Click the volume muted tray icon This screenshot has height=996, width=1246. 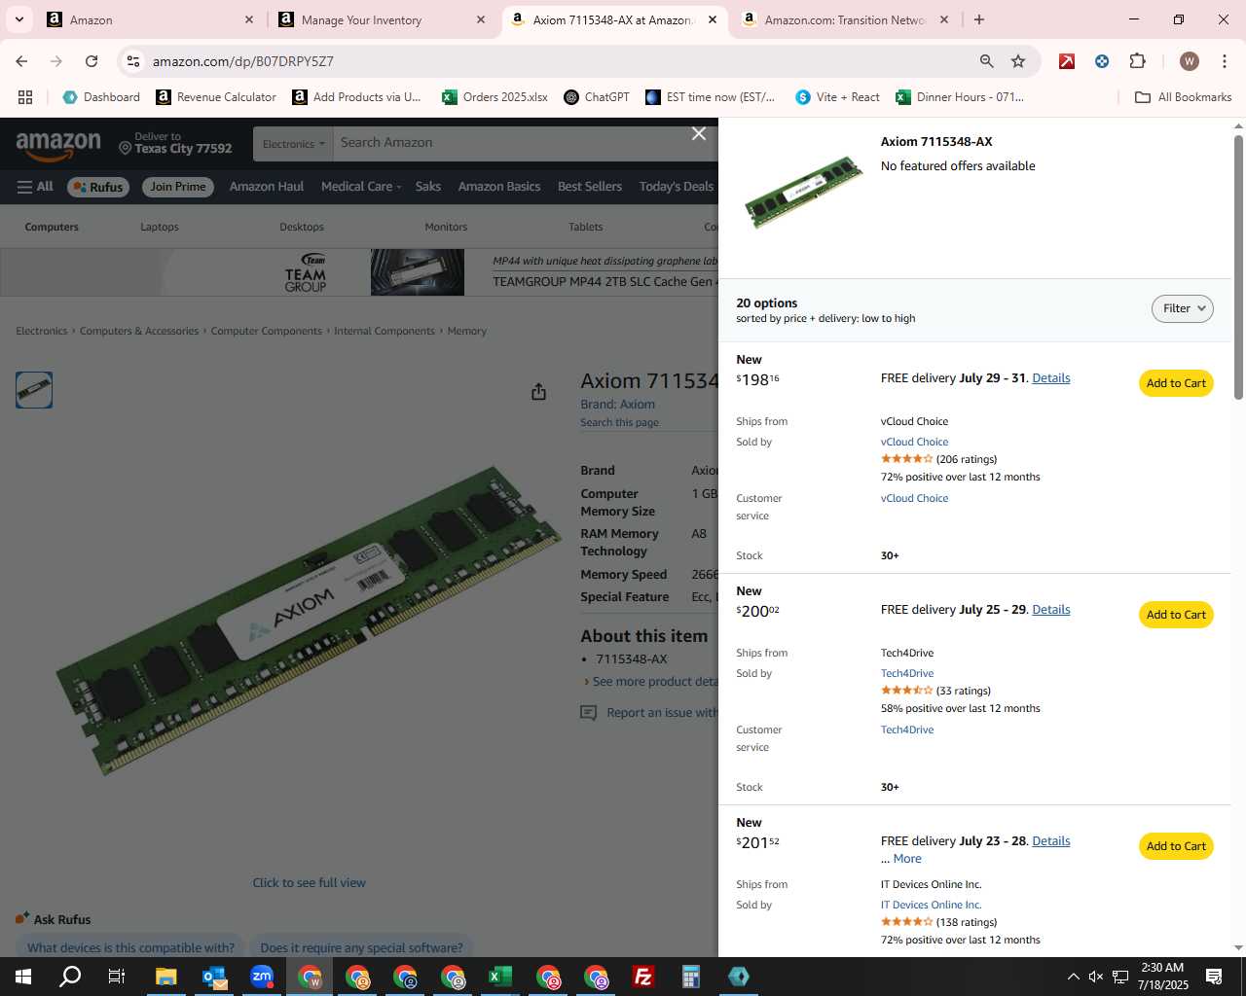click(x=1096, y=977)
